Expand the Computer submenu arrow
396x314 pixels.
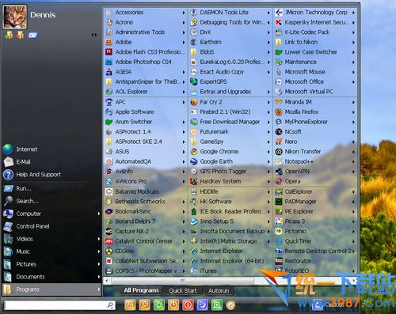point(99,214)
